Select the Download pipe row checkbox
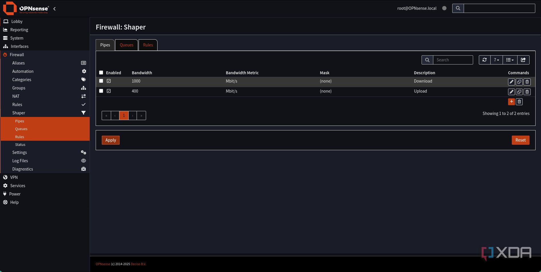The height and width of the screenshot is (272, 541). (x=101, y=81)
